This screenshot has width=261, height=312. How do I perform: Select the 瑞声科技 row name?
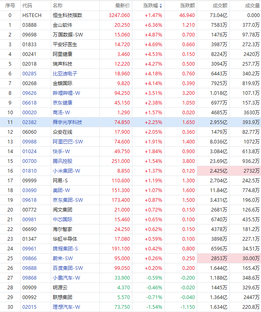pyautogui.click(x=63, y=64)
